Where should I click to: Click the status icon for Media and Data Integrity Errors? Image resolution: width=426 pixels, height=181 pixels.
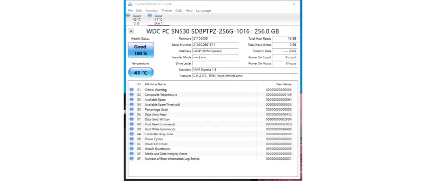tap(132, 154)
